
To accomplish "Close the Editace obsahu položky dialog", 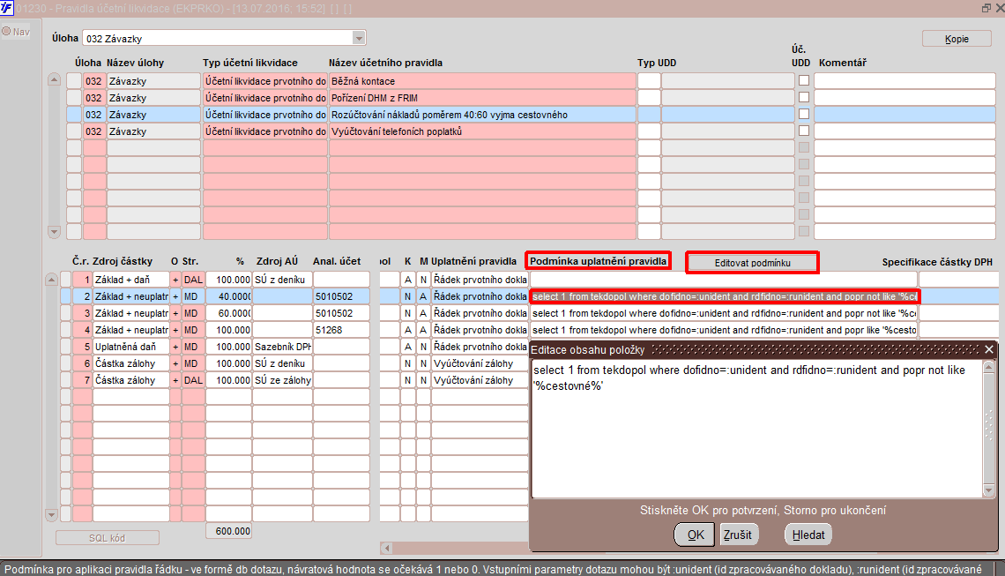I will coord(989,349).
